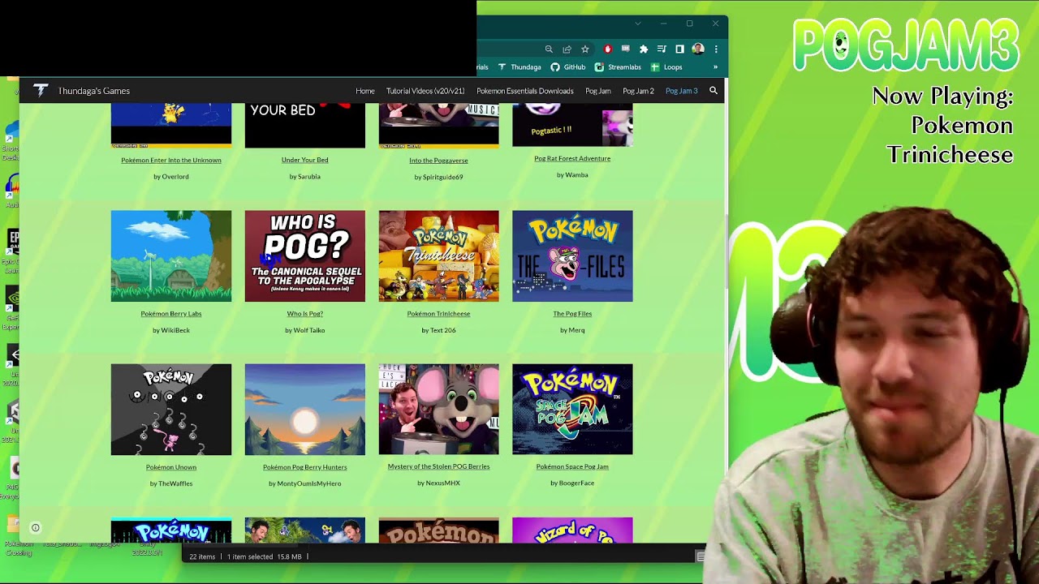This screenshot has width=1039, height=584.
Task: Open Tutorial Videos (v20/v21) menu item
Action: click(x=425, y=91)
